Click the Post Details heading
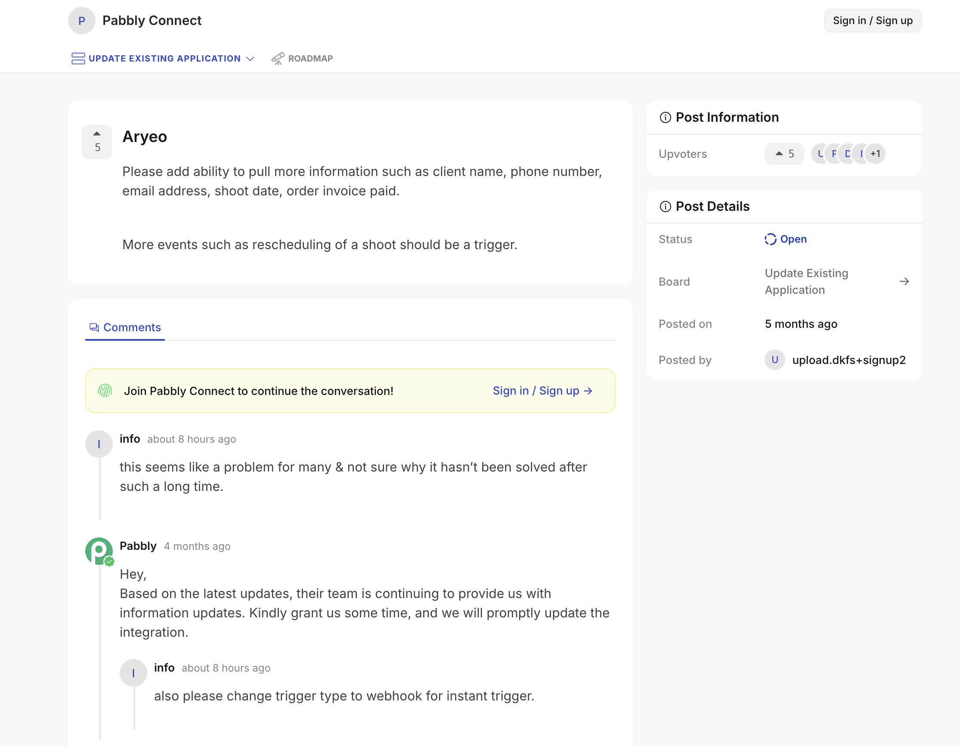The height and width of the screenshot is (746, 960). coord(712,207)
